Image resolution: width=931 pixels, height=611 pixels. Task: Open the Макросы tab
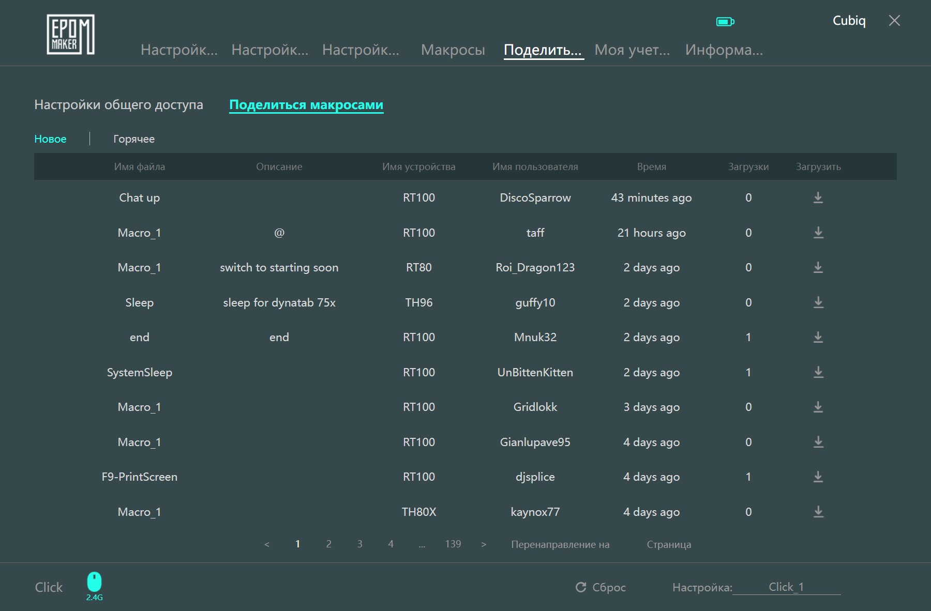(x=453, y=50)
